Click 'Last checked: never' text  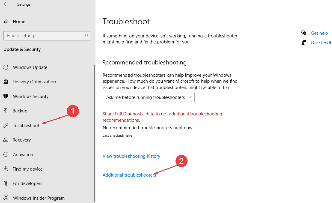118,135
